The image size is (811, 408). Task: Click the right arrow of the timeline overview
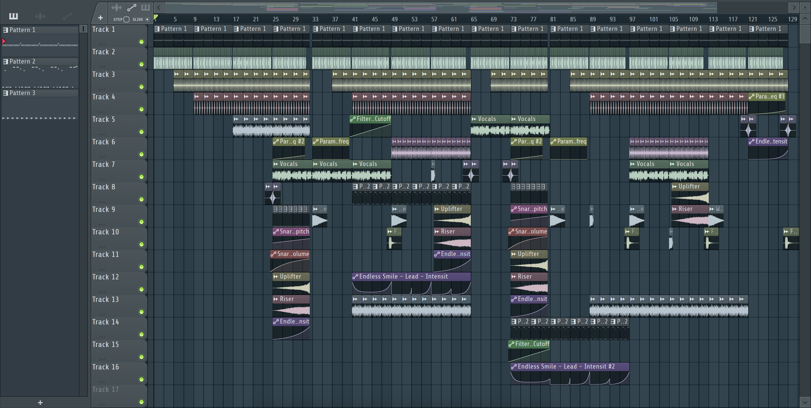point(794,7)
